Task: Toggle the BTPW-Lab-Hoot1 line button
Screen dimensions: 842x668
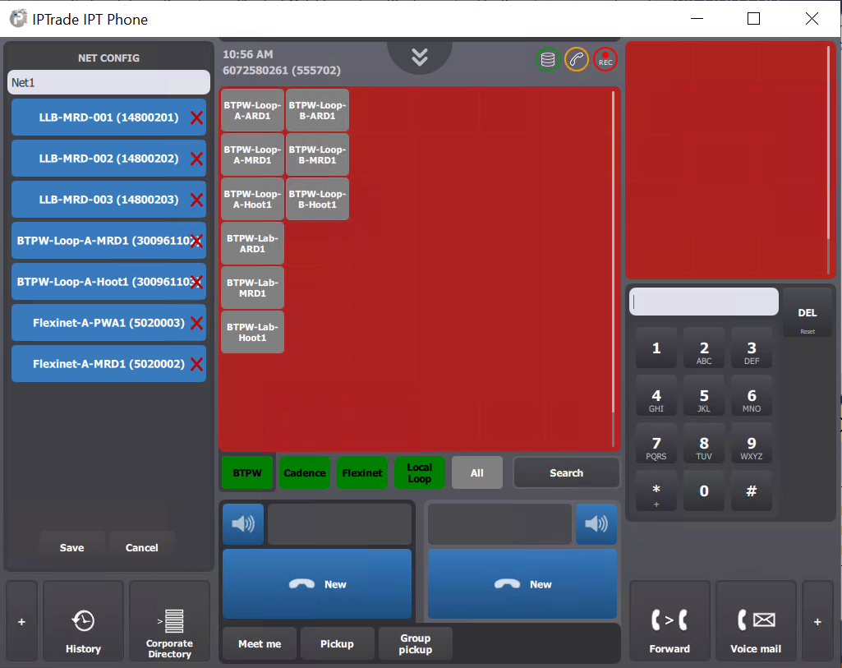Action: point(252,332)
